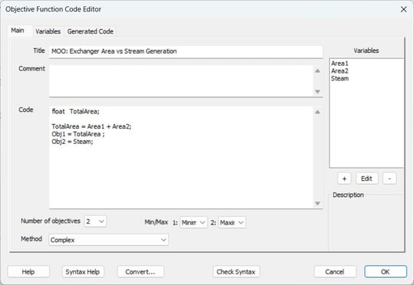
Task: Select Steam in the Variables list
Action: click(340, 78)
